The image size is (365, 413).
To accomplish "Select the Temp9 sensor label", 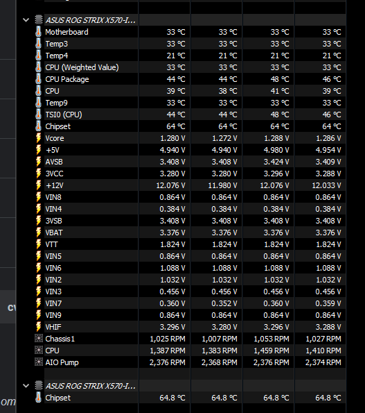I will 57,103.
